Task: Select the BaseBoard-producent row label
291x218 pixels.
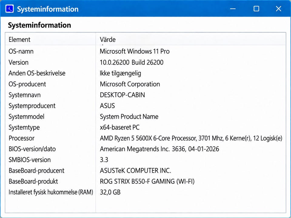Action: 36,171
